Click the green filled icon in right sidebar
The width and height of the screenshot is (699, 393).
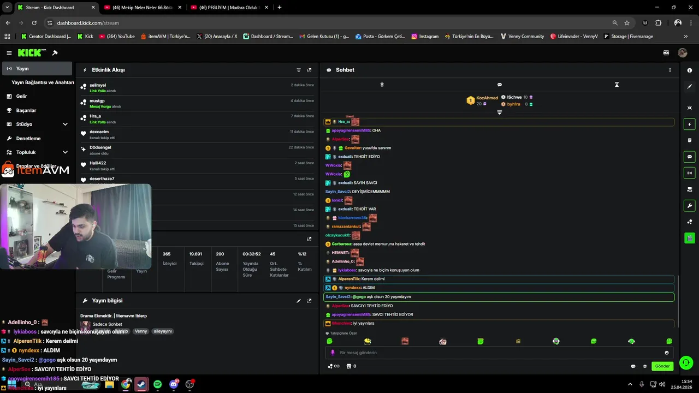[690, 238]
